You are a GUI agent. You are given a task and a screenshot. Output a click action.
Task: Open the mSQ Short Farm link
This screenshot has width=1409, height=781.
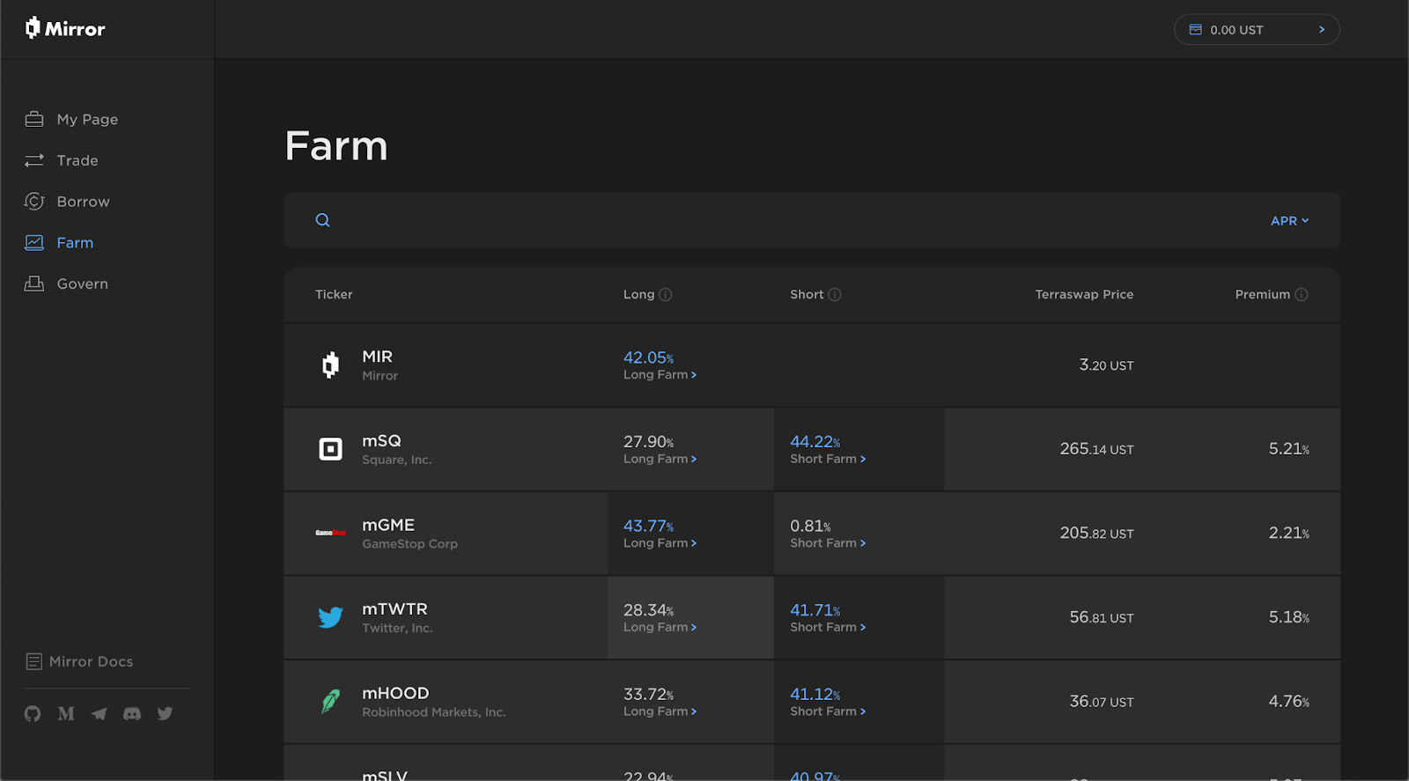pyautogui.click(x=828, y=459)
